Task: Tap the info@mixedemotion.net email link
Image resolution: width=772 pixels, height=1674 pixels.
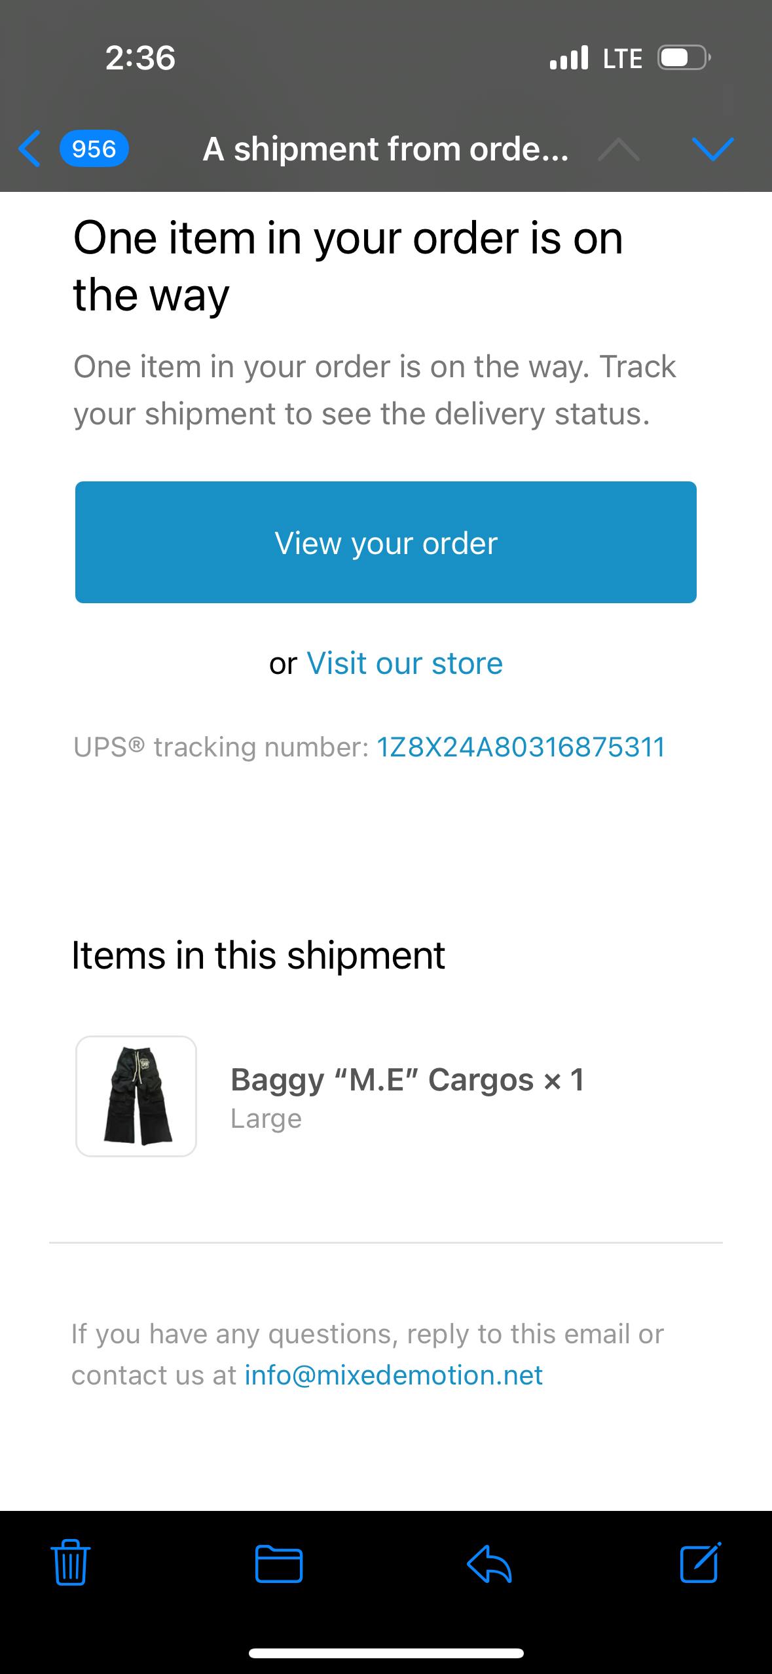Action: click(x=394, y=1375)
